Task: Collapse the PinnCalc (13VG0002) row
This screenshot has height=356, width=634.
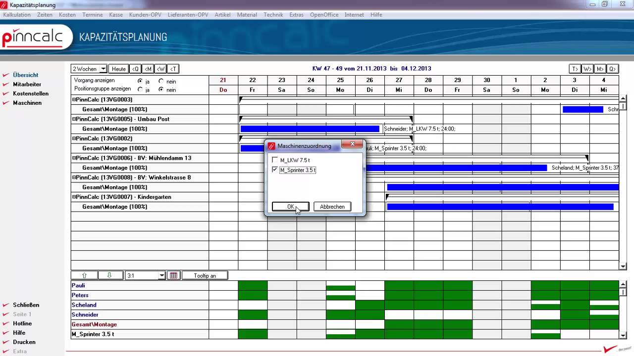Action: point(74,138)
